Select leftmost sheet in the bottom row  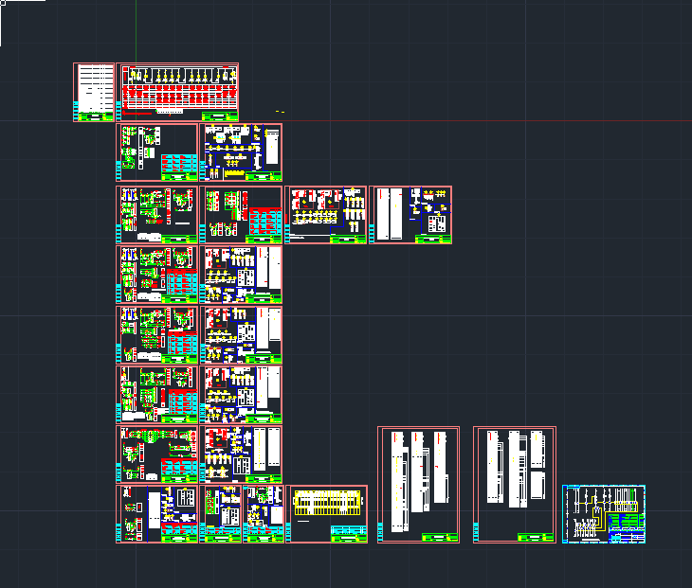(x=157, y=514)
